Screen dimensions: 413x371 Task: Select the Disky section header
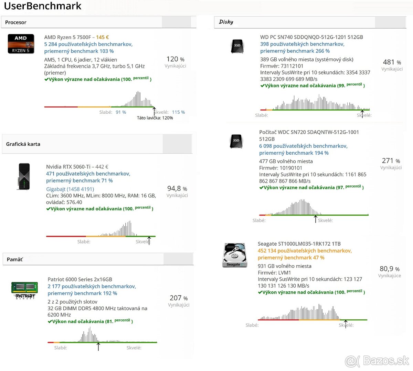[226, 22]
